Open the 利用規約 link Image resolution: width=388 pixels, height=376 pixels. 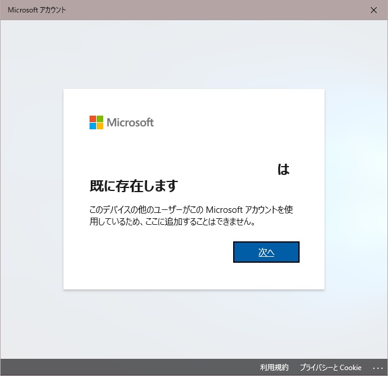pyautogui.click(x=274, y=367)
